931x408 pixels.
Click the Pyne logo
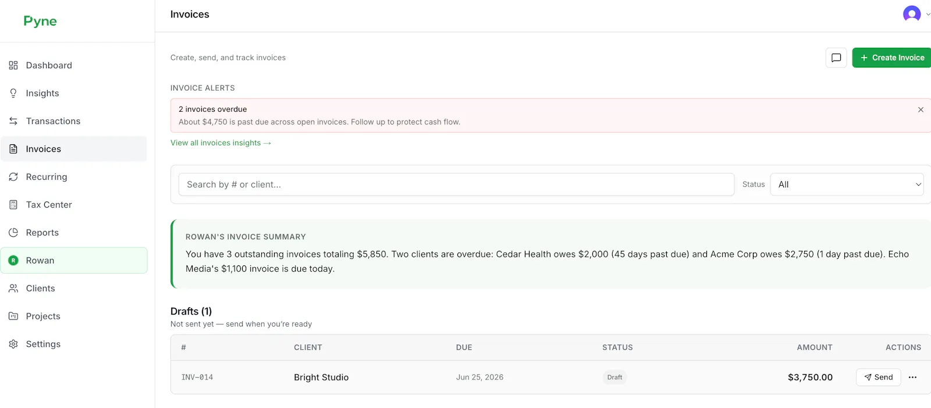click(40, 22)
